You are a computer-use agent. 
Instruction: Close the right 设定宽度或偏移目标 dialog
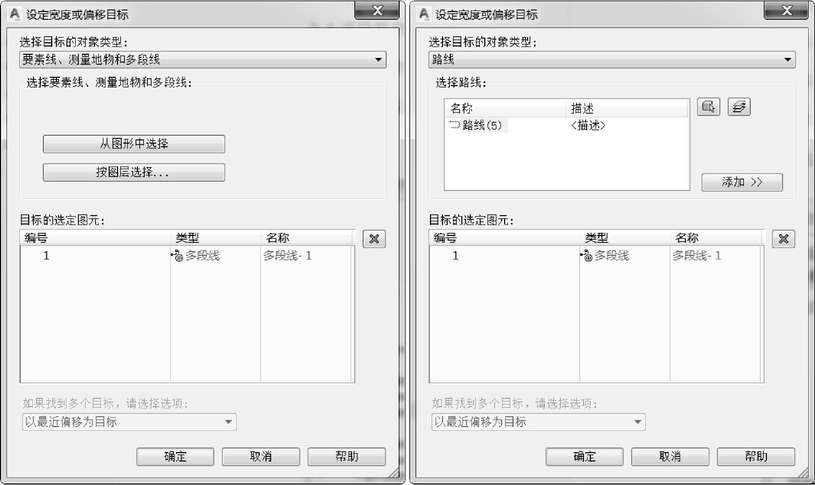tap(786, 10)
